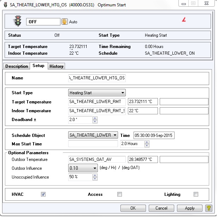
Task: Click the 2.0 Hours value field
Action: tap(132, 144)
